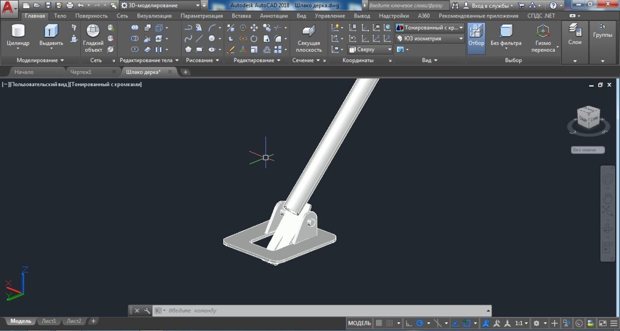
Task: Click the Без фильтра selection filter icon
Action: pyautogui.click(x=507, y=34)
